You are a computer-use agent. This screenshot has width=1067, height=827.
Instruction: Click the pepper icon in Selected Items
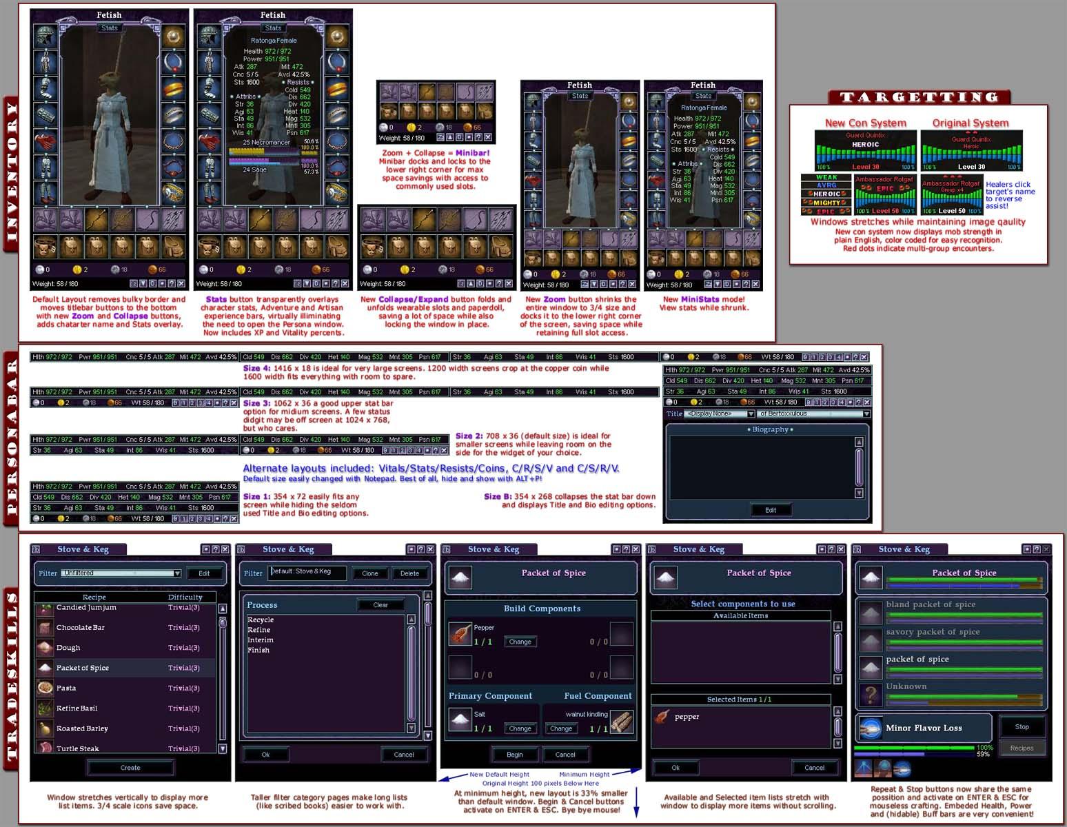tap(663, 717)
